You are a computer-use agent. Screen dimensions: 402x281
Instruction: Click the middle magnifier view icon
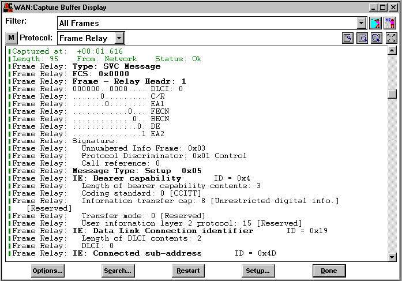click(x=362, y=38)
